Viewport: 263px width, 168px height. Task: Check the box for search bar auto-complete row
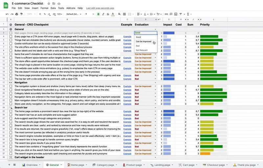coord(11,115)
